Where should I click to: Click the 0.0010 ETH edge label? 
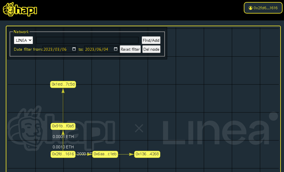click(x=63, y=147)
